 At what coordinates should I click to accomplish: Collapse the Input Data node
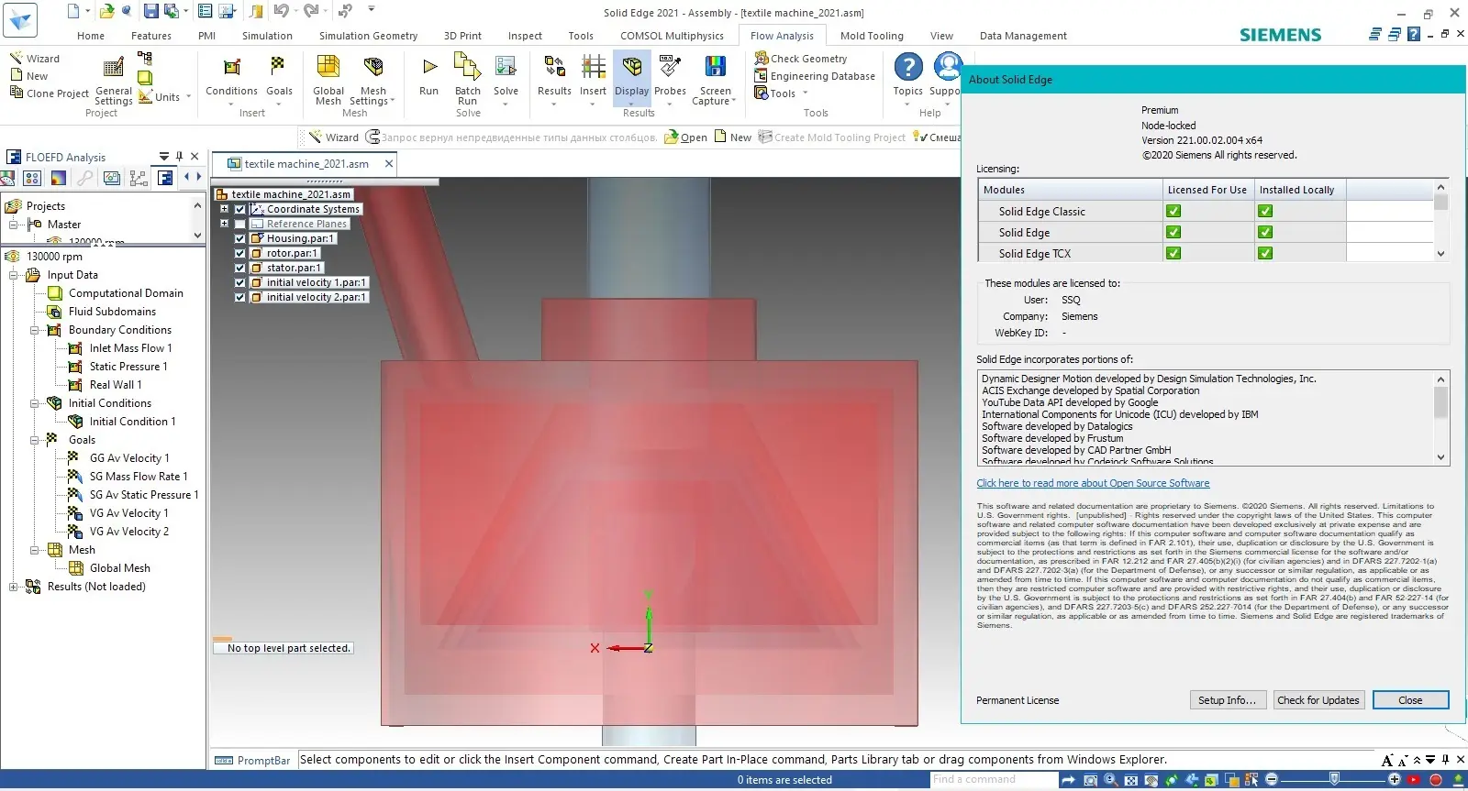(13, 275)
